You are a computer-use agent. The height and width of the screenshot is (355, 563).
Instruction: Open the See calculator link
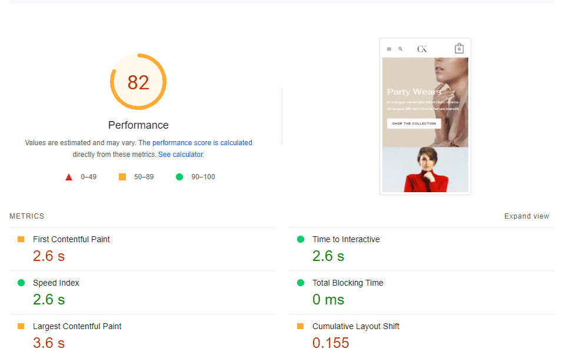coord(180,154)
